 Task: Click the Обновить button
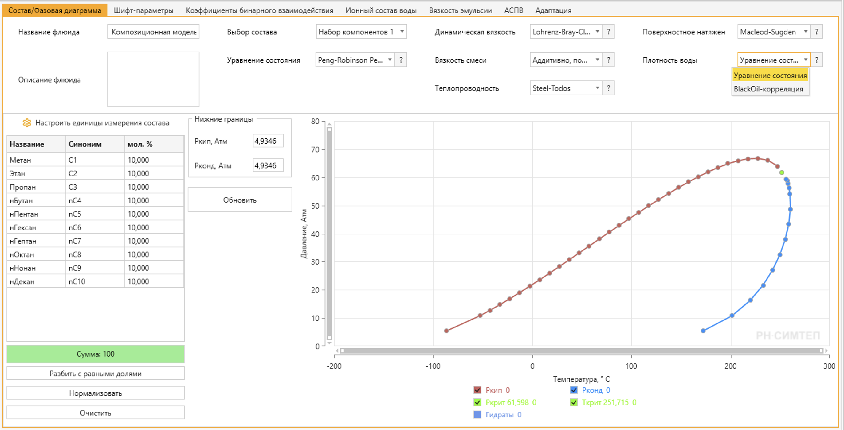tap(240, 200)
